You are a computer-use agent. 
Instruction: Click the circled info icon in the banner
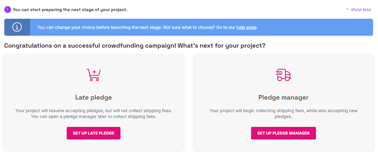coord(17,27)
